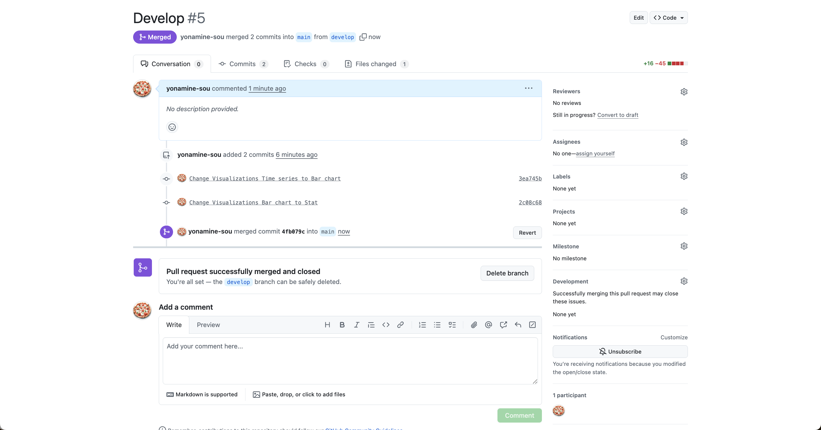This screenshot has height=430, width=821.
Task: Insert code formatting icon
Action: click(386, 325)
